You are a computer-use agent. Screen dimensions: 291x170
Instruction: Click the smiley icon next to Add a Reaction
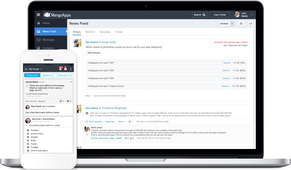[x=87, y=122]
